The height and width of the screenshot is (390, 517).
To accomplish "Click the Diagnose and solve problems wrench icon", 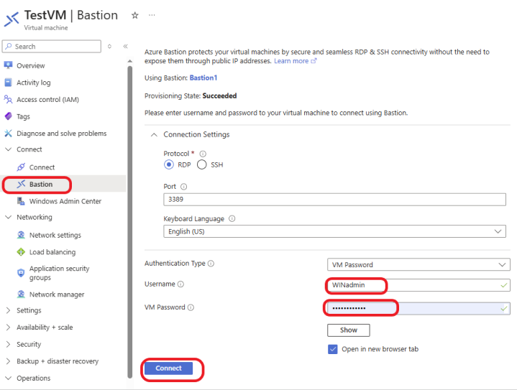I will coord(8,134).
